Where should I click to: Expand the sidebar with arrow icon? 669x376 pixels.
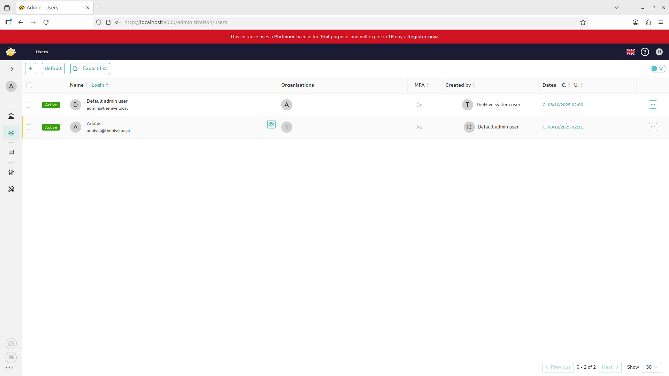(x=11, y=69)
